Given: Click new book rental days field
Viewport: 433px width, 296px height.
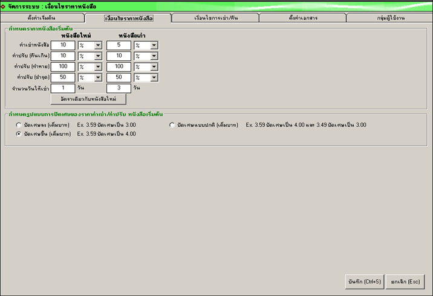Looking at the screenshot, I should [x=63, y=88].
